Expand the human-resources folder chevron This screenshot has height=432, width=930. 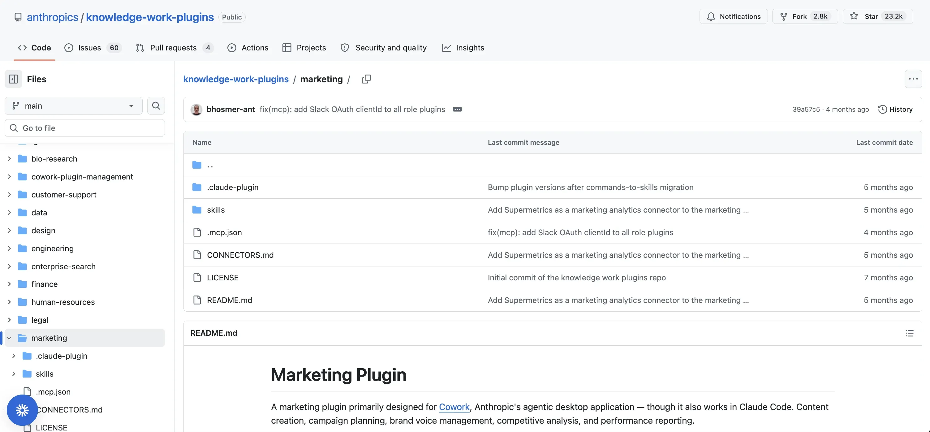click(9, 302)
